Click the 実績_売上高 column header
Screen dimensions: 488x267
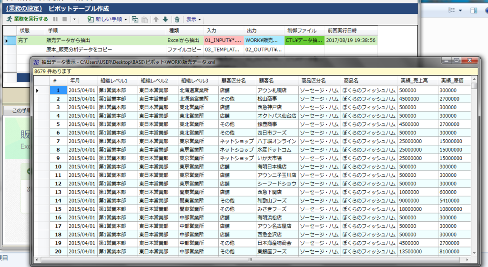[417, 81]
